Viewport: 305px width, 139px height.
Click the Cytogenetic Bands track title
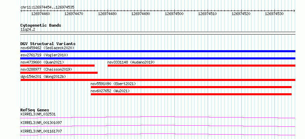coord(41,25)
